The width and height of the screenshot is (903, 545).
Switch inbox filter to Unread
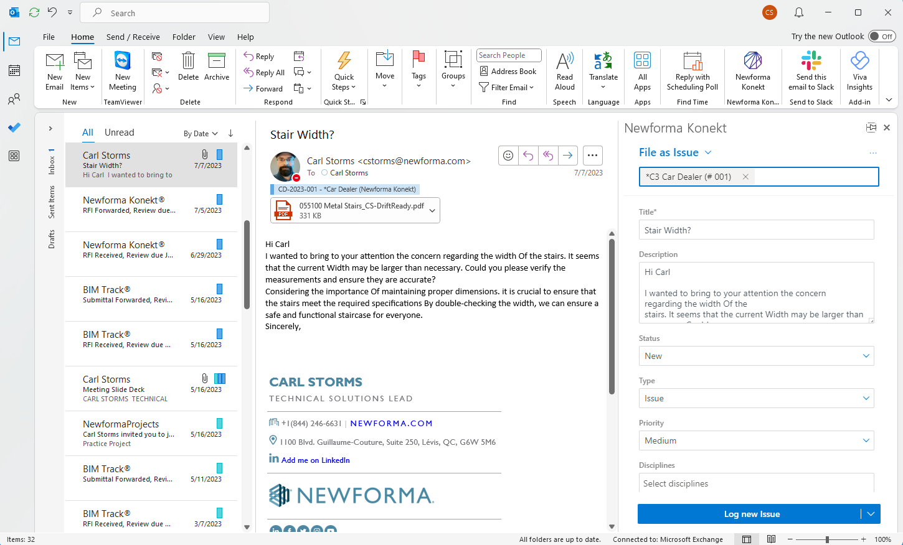(x=119, y=132)
